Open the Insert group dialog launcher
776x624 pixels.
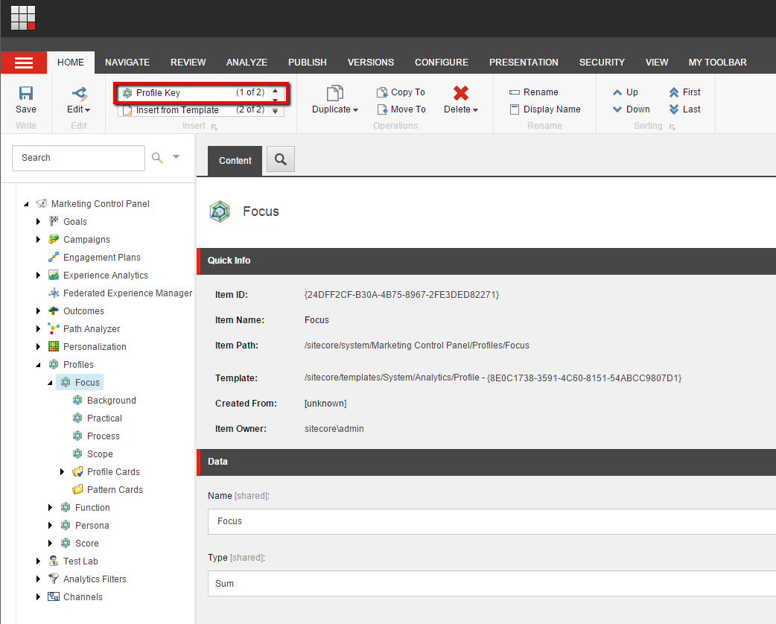214,127
